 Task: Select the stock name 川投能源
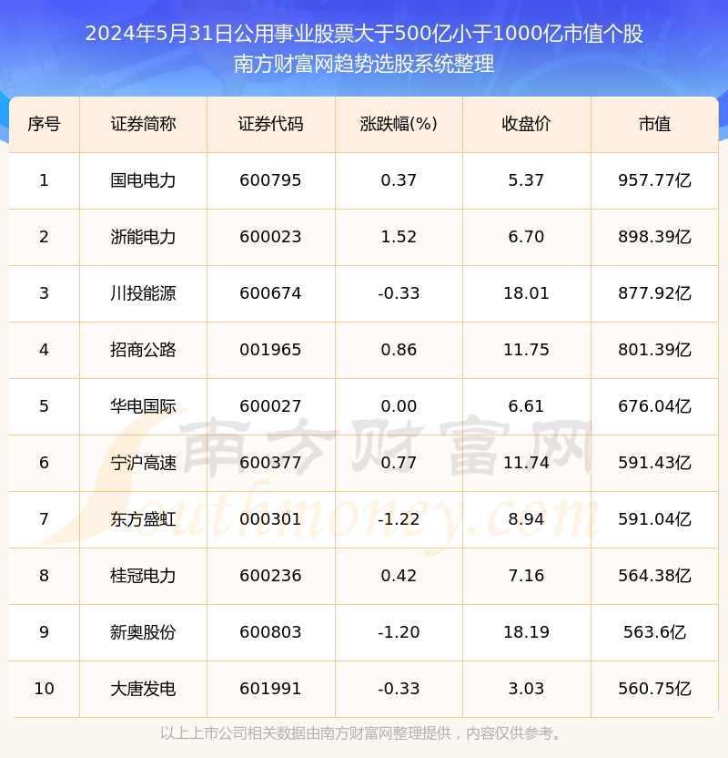click(143, 293)
